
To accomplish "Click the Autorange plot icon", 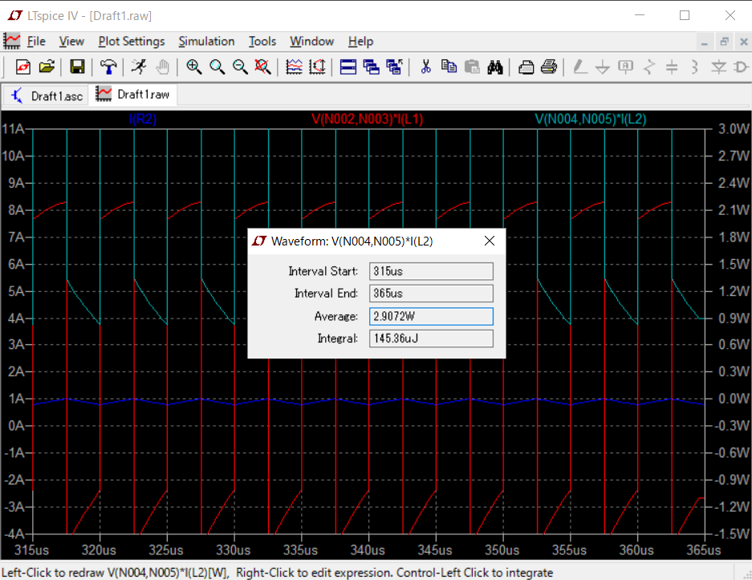I will [294, 67].
